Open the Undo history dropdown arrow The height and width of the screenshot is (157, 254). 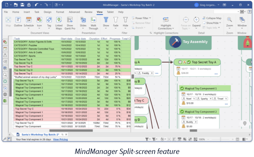point(41,5)
